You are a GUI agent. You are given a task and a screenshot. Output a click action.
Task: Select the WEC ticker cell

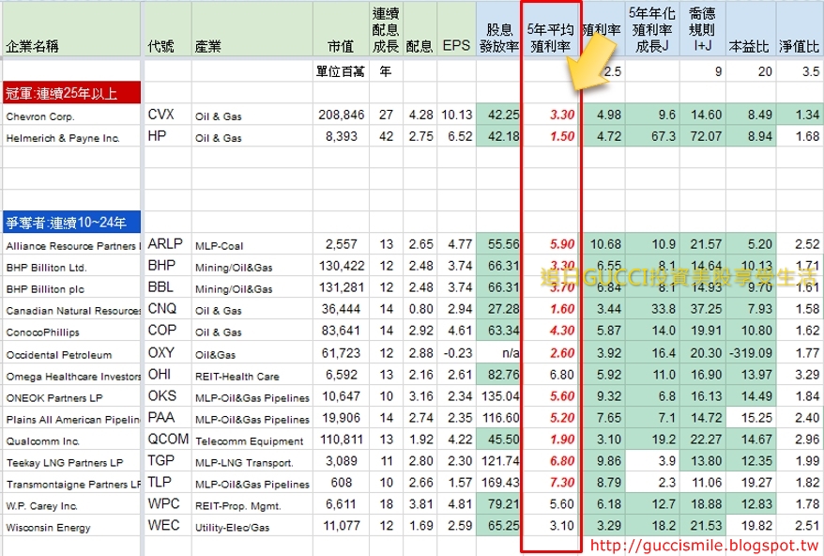(x=168, y=526)
